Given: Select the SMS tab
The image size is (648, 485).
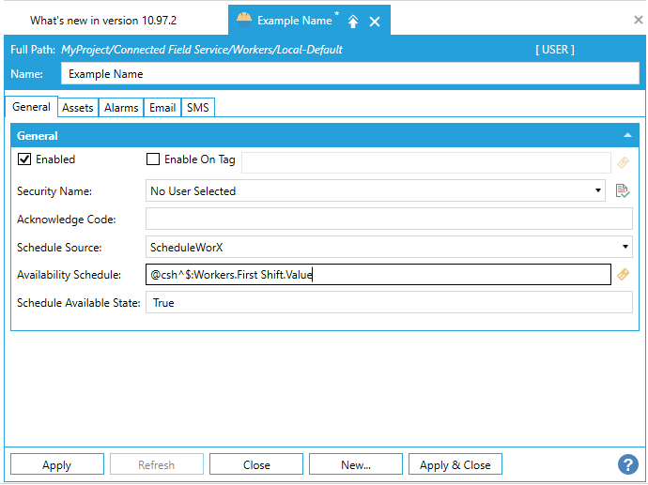Looking at the screenshot, I should click(197, 108).
